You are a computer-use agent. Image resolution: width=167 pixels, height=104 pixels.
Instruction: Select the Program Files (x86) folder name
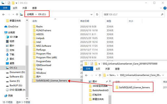(x=46, y=57)
